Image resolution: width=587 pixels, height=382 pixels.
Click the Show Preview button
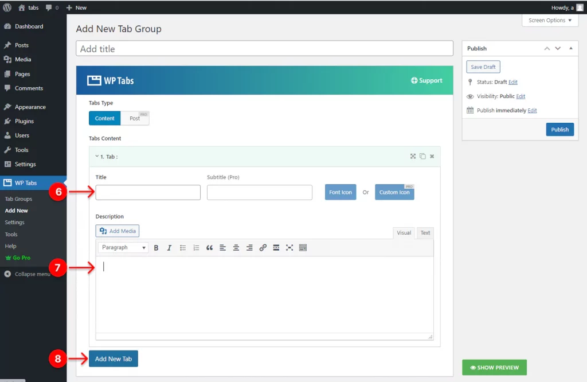(x=495, y=368)
